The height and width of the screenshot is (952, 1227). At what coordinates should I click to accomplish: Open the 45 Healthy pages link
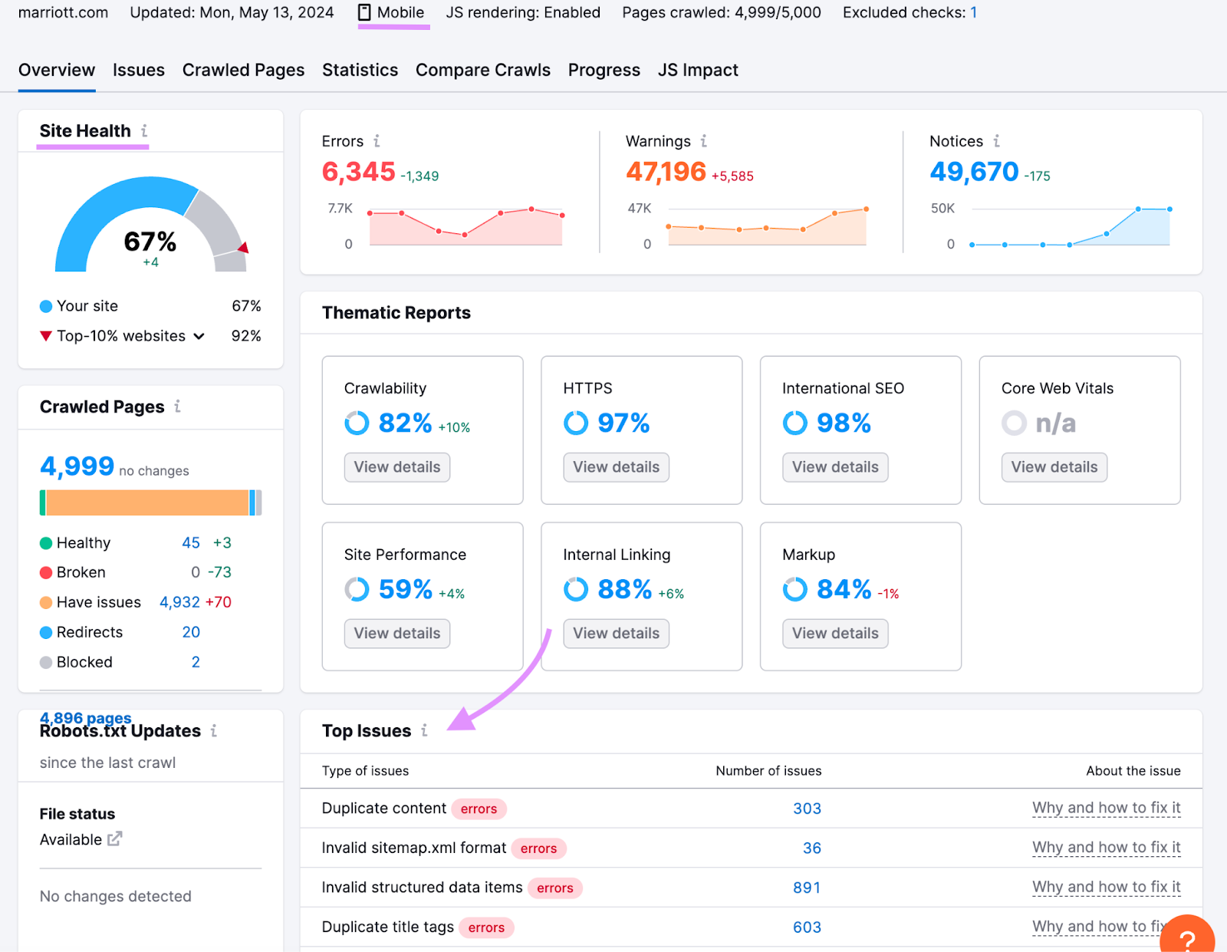point(191,543)
